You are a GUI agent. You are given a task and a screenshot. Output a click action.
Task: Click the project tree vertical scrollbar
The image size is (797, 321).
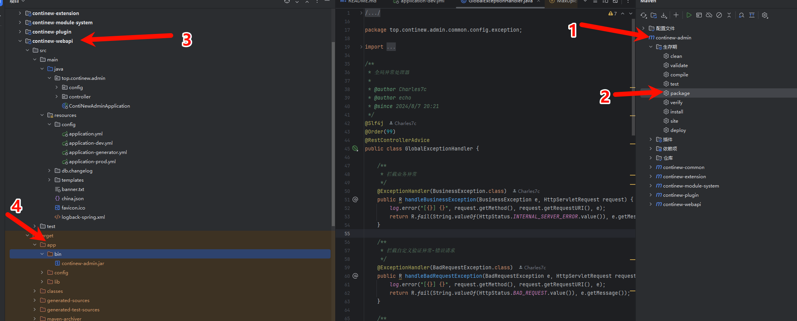coord(333,133)
